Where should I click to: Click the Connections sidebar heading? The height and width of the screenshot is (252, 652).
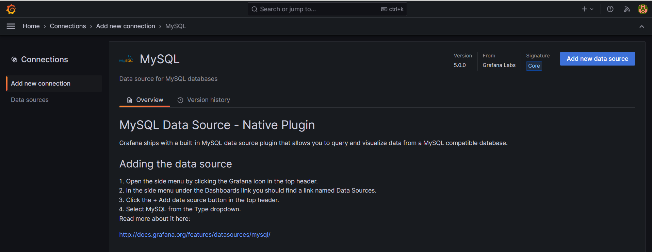pyautogui.click(x=45, y=59)
